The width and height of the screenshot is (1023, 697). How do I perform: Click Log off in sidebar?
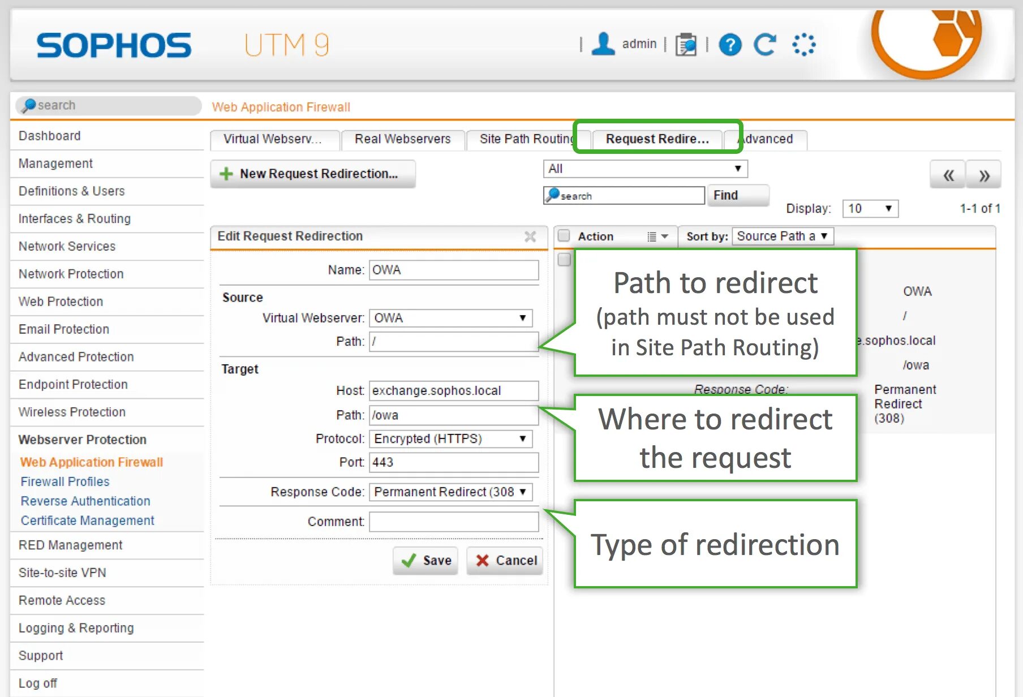(107, 683)
